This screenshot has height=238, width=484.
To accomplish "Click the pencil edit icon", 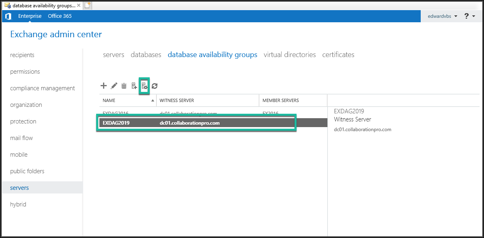I will 114,86.
